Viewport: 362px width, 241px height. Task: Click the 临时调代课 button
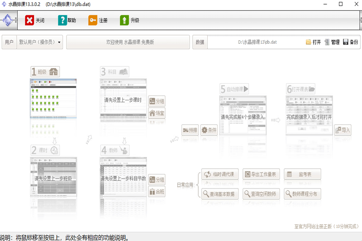click(x=219, y=174)
